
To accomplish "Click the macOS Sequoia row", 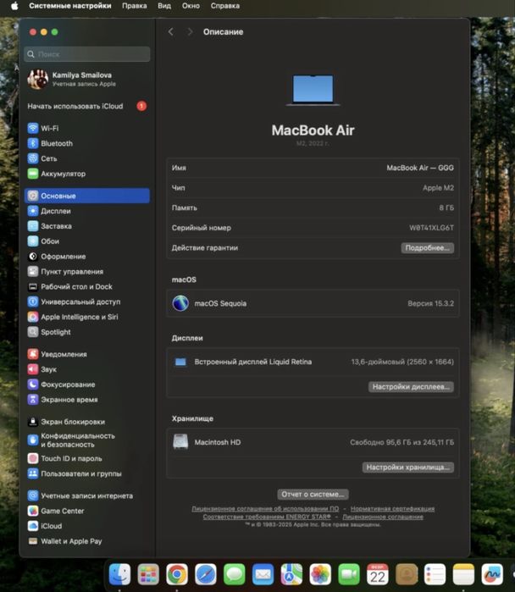I will [313, 303].
